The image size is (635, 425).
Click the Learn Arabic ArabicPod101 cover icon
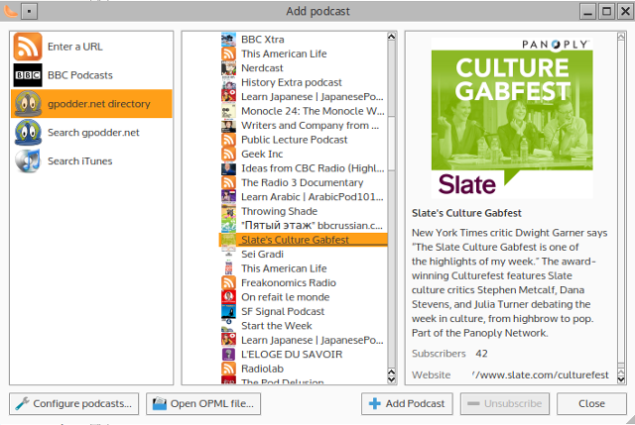228,197
